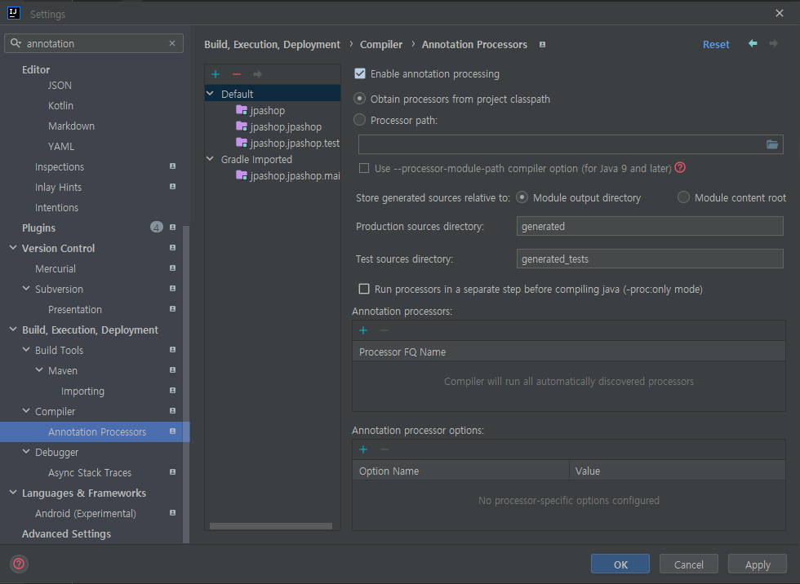
Task: Click the help icon in bottom-left corner
Action: (18, 564)
